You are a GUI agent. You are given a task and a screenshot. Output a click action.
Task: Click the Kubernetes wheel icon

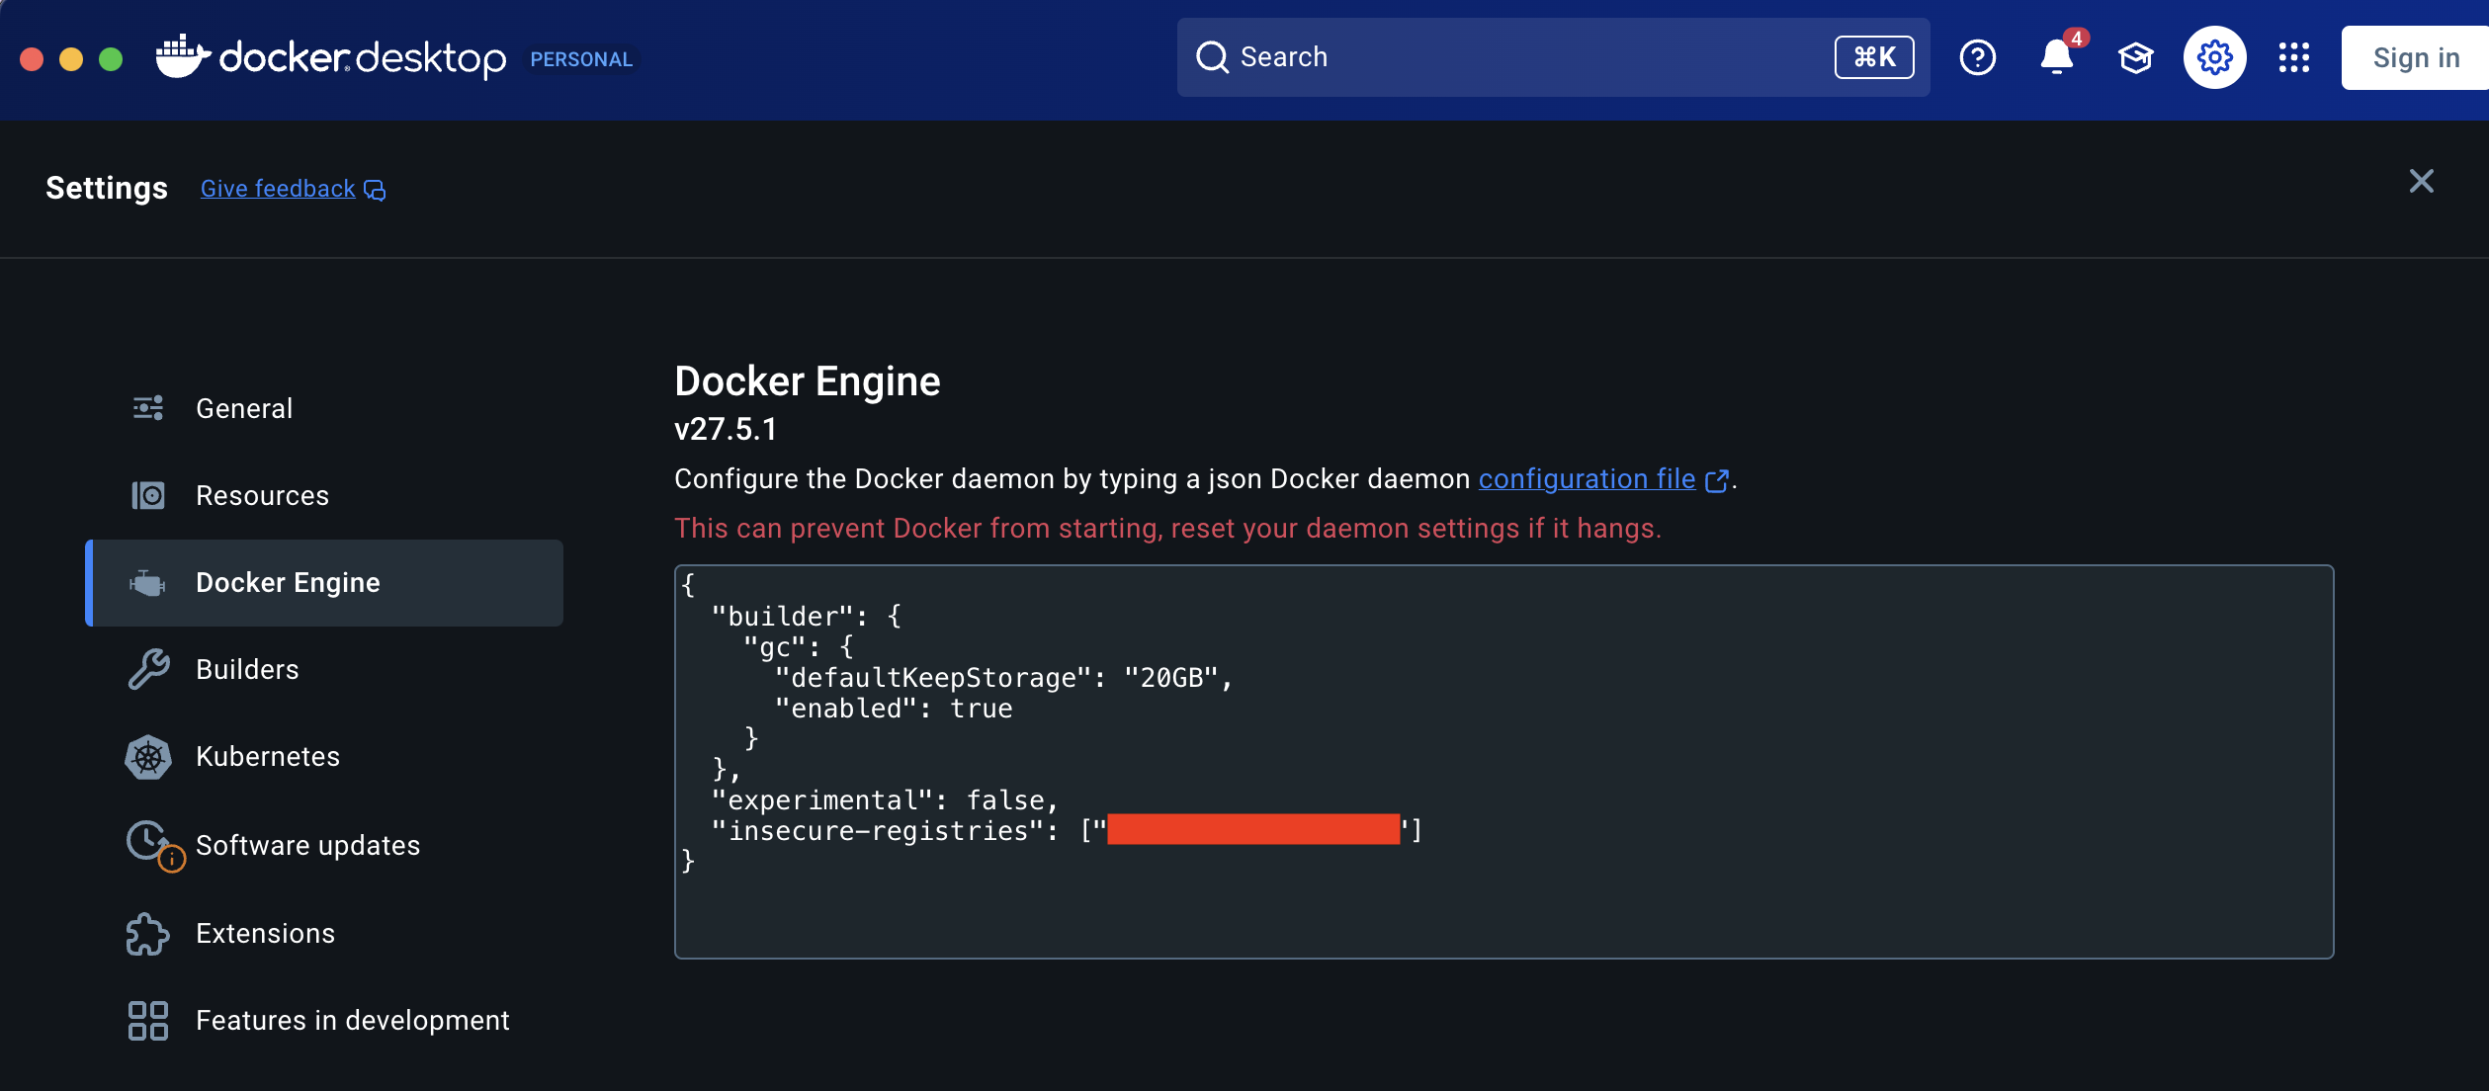point(148,757)
